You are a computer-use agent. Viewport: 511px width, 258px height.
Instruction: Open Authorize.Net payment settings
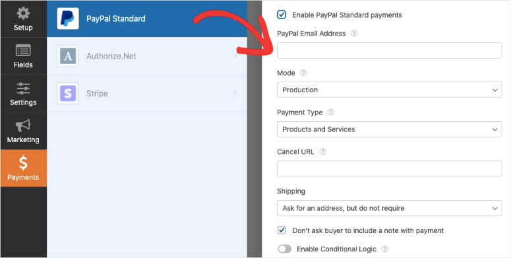[147, 56]
